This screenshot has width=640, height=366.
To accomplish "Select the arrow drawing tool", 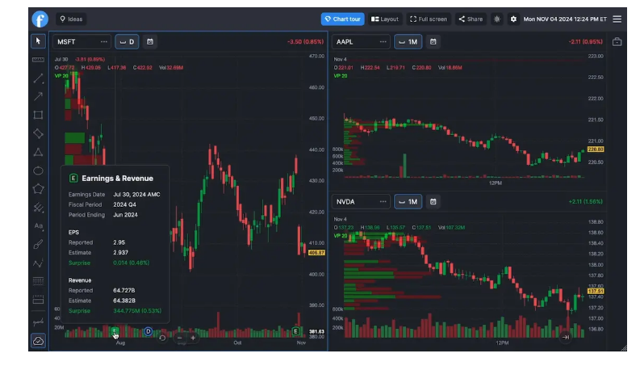I will pyautogui.click(x=38, y=96).
